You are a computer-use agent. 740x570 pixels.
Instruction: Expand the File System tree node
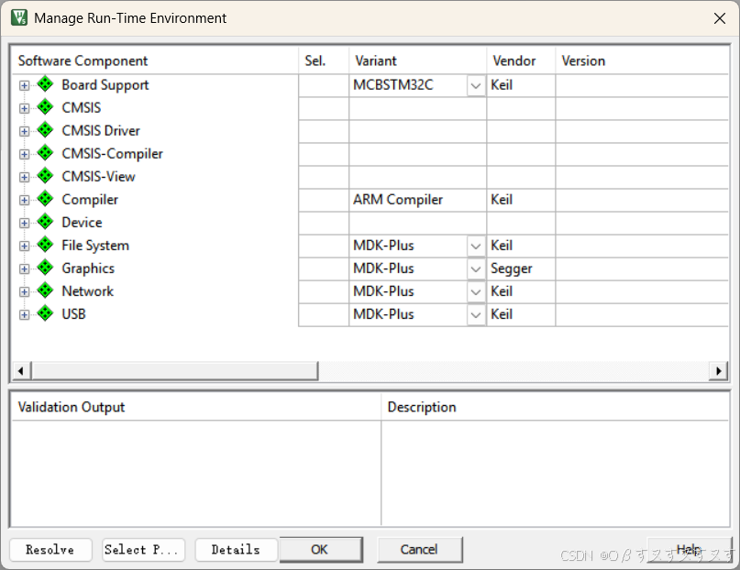23,245
